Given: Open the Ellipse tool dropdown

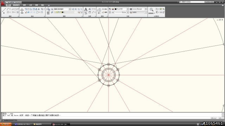Looking at the screenshot, I should pos(15,12).
